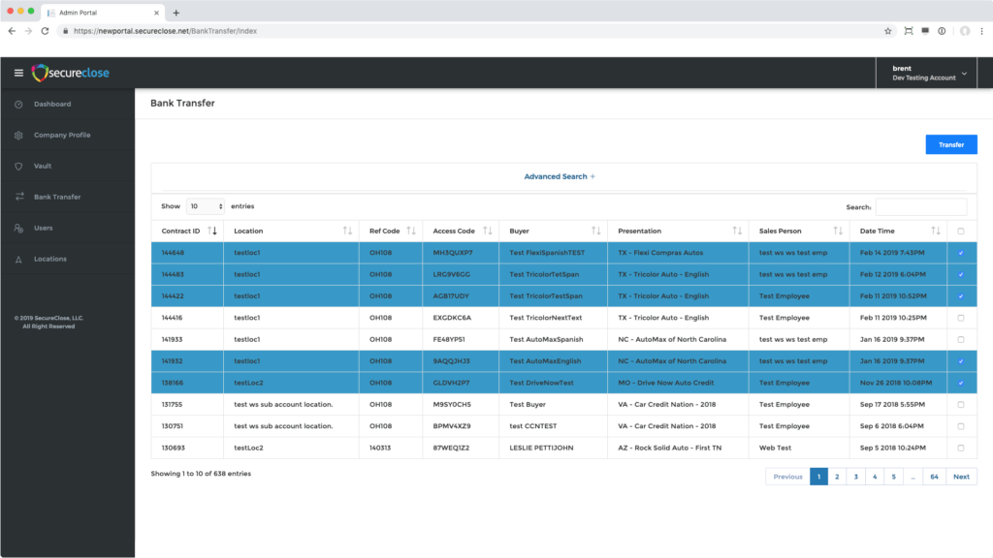Image resolution: width=993 pixels, height=558 pixels.
Task: Click the Locations sidebar icon
Action: (x=18, y=259)
